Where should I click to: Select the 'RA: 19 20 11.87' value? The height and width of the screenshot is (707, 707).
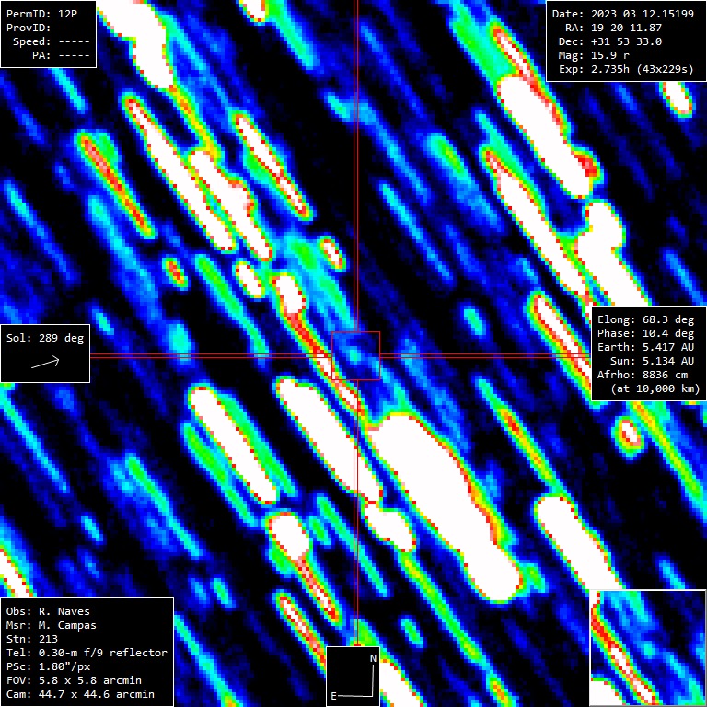click(613, 28)
